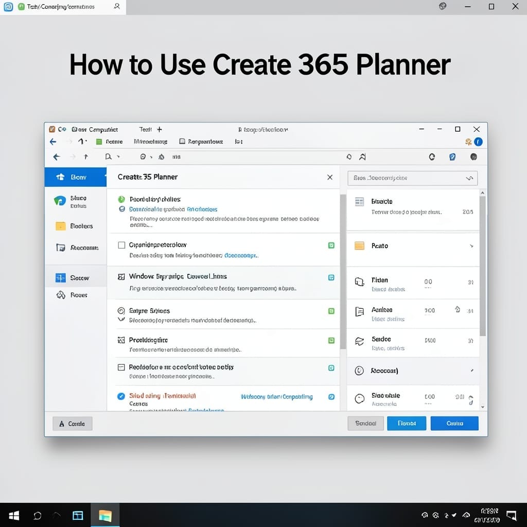527x527 pixels.
Task: Switch to the green Fontre tab
Action: (x=109, y=142)
